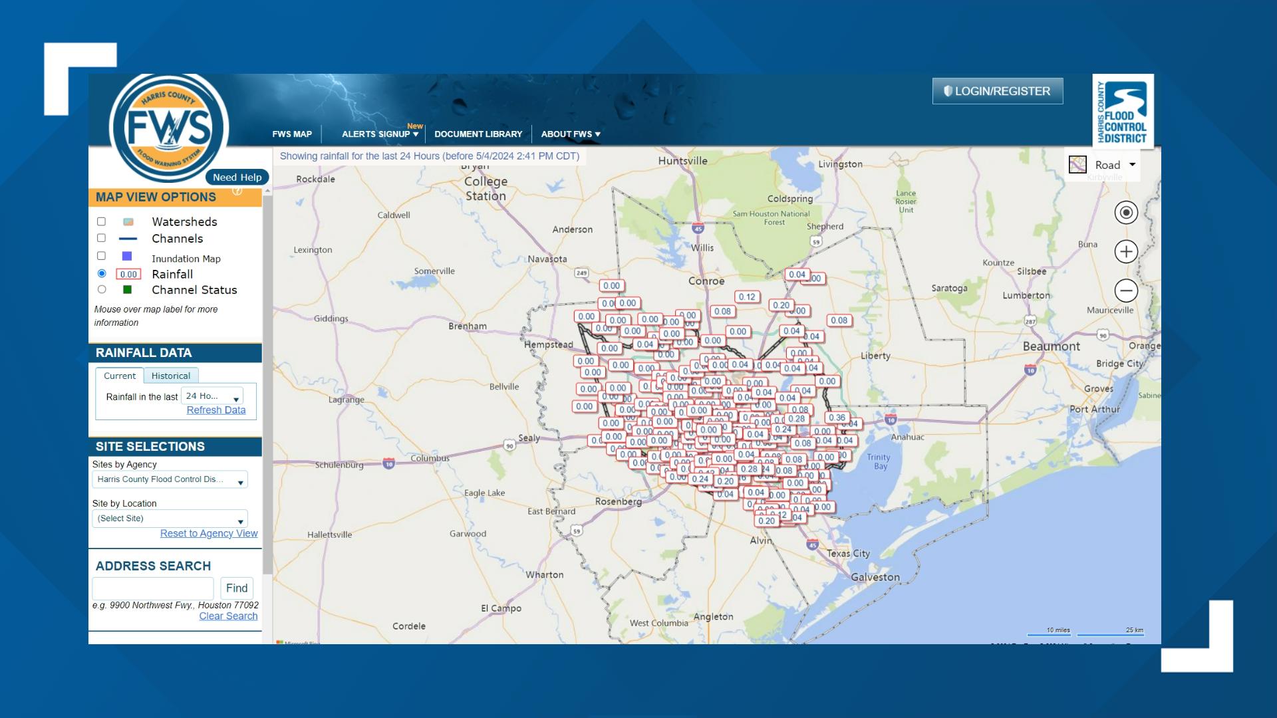Viewport: 1277px width, 718px height.
Task: Open the DOCUMENT LIBRARY menu item
Action: tap(478, 134)
